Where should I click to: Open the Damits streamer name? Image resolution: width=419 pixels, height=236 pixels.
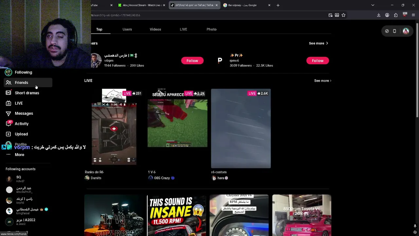pos(96,178)
